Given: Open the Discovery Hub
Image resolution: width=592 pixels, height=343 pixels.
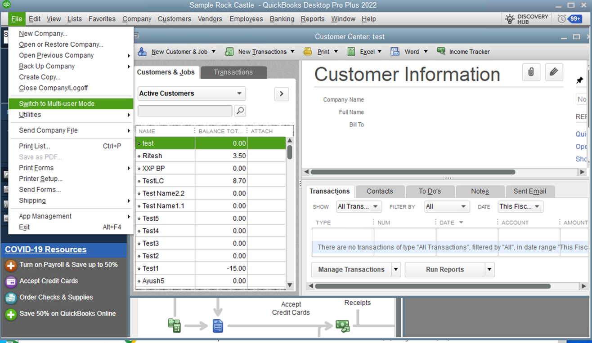Looking at the screenshot, I should [527, 19].
